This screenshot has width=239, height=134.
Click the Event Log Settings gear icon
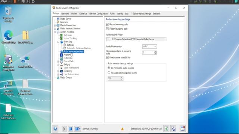pos(65,45)
